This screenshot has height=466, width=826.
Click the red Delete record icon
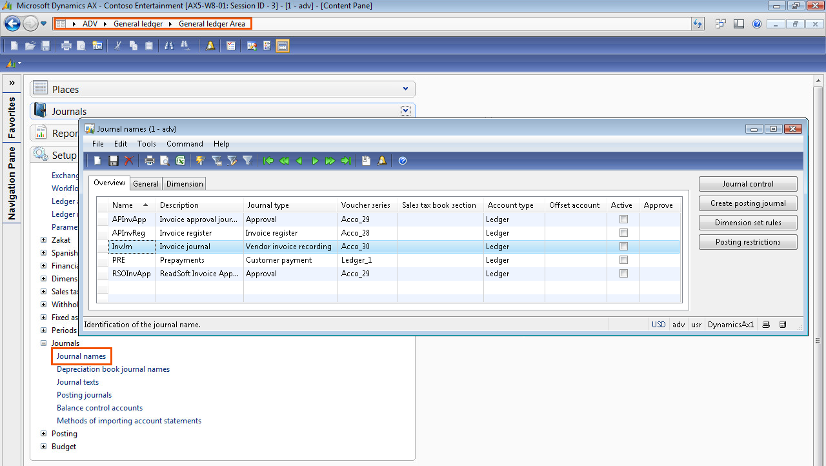129,161
